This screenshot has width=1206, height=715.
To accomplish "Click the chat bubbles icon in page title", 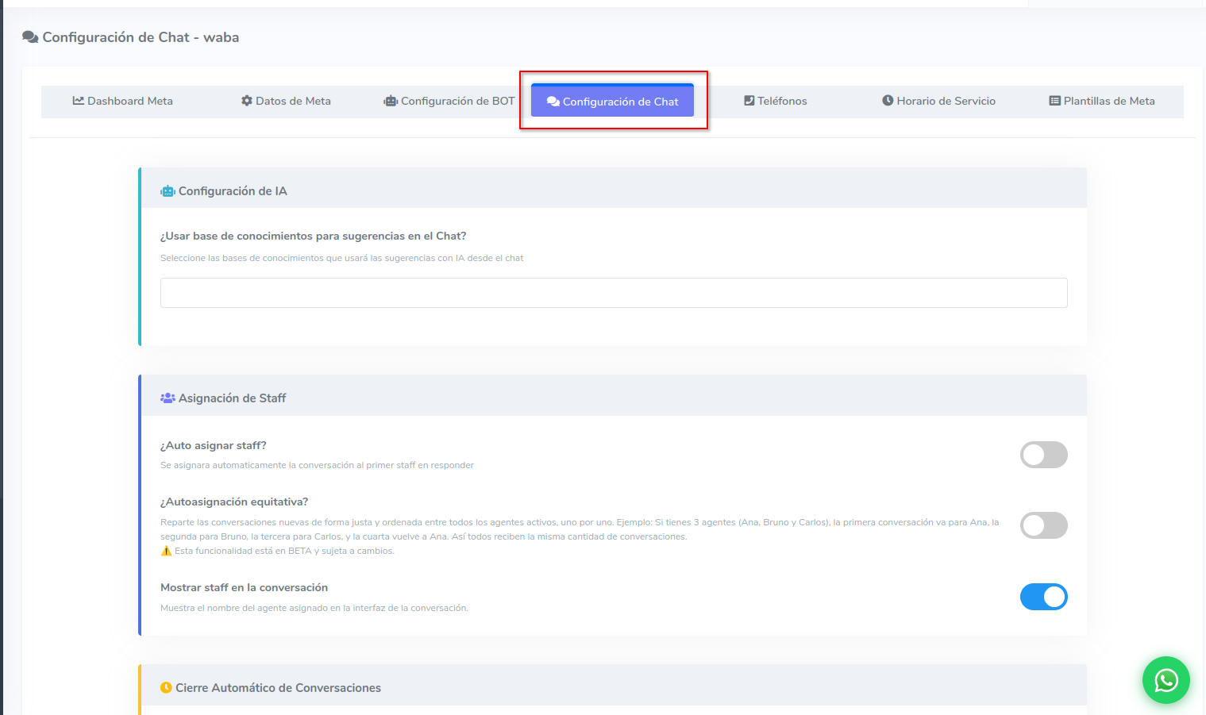I will 30,37.
